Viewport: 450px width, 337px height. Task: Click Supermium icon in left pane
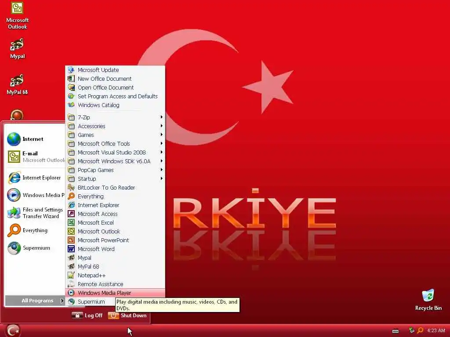[14, 248]
